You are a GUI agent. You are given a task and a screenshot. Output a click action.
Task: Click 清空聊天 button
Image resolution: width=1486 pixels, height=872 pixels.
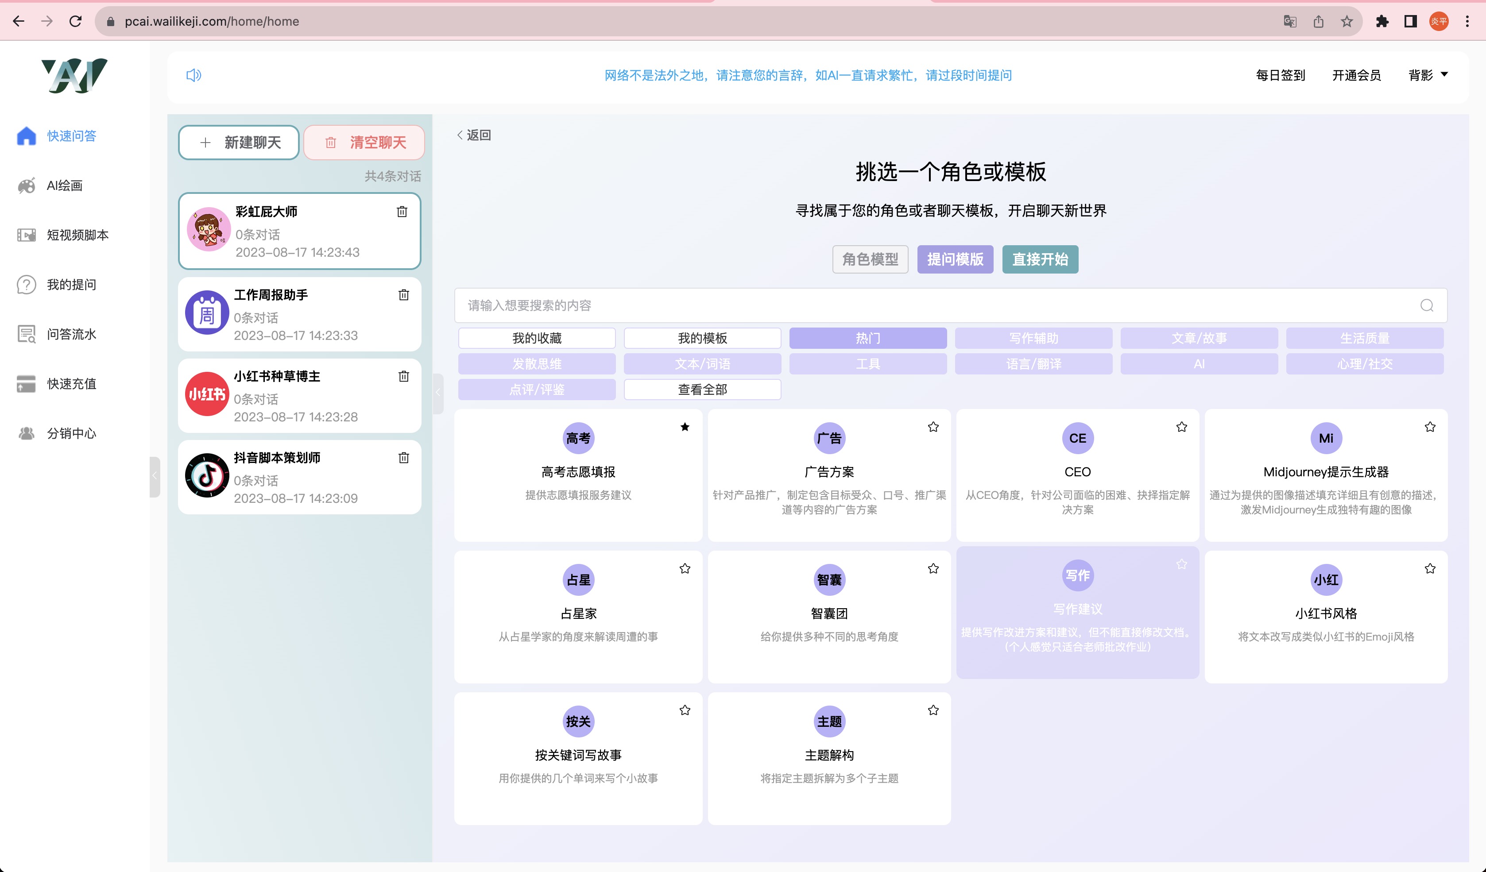pyautogui.click(x=364, y=142)
